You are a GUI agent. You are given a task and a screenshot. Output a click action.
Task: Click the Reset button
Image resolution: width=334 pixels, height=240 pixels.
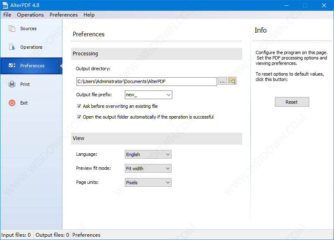(292, 102)
